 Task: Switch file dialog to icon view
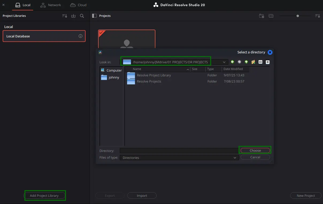[x=260, y=62]
